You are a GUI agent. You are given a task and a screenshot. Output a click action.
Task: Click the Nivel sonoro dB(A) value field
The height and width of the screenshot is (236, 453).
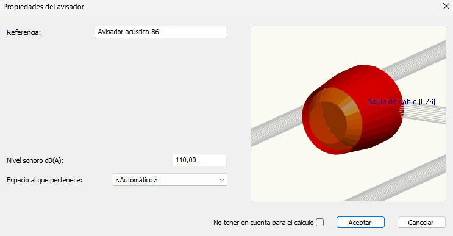[199, 160]
